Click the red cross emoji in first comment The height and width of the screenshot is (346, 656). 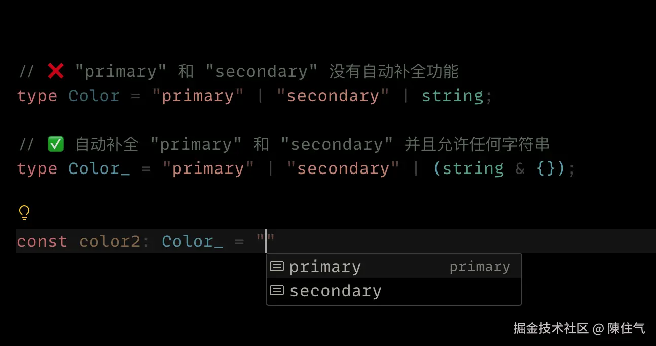click(55, 70)
